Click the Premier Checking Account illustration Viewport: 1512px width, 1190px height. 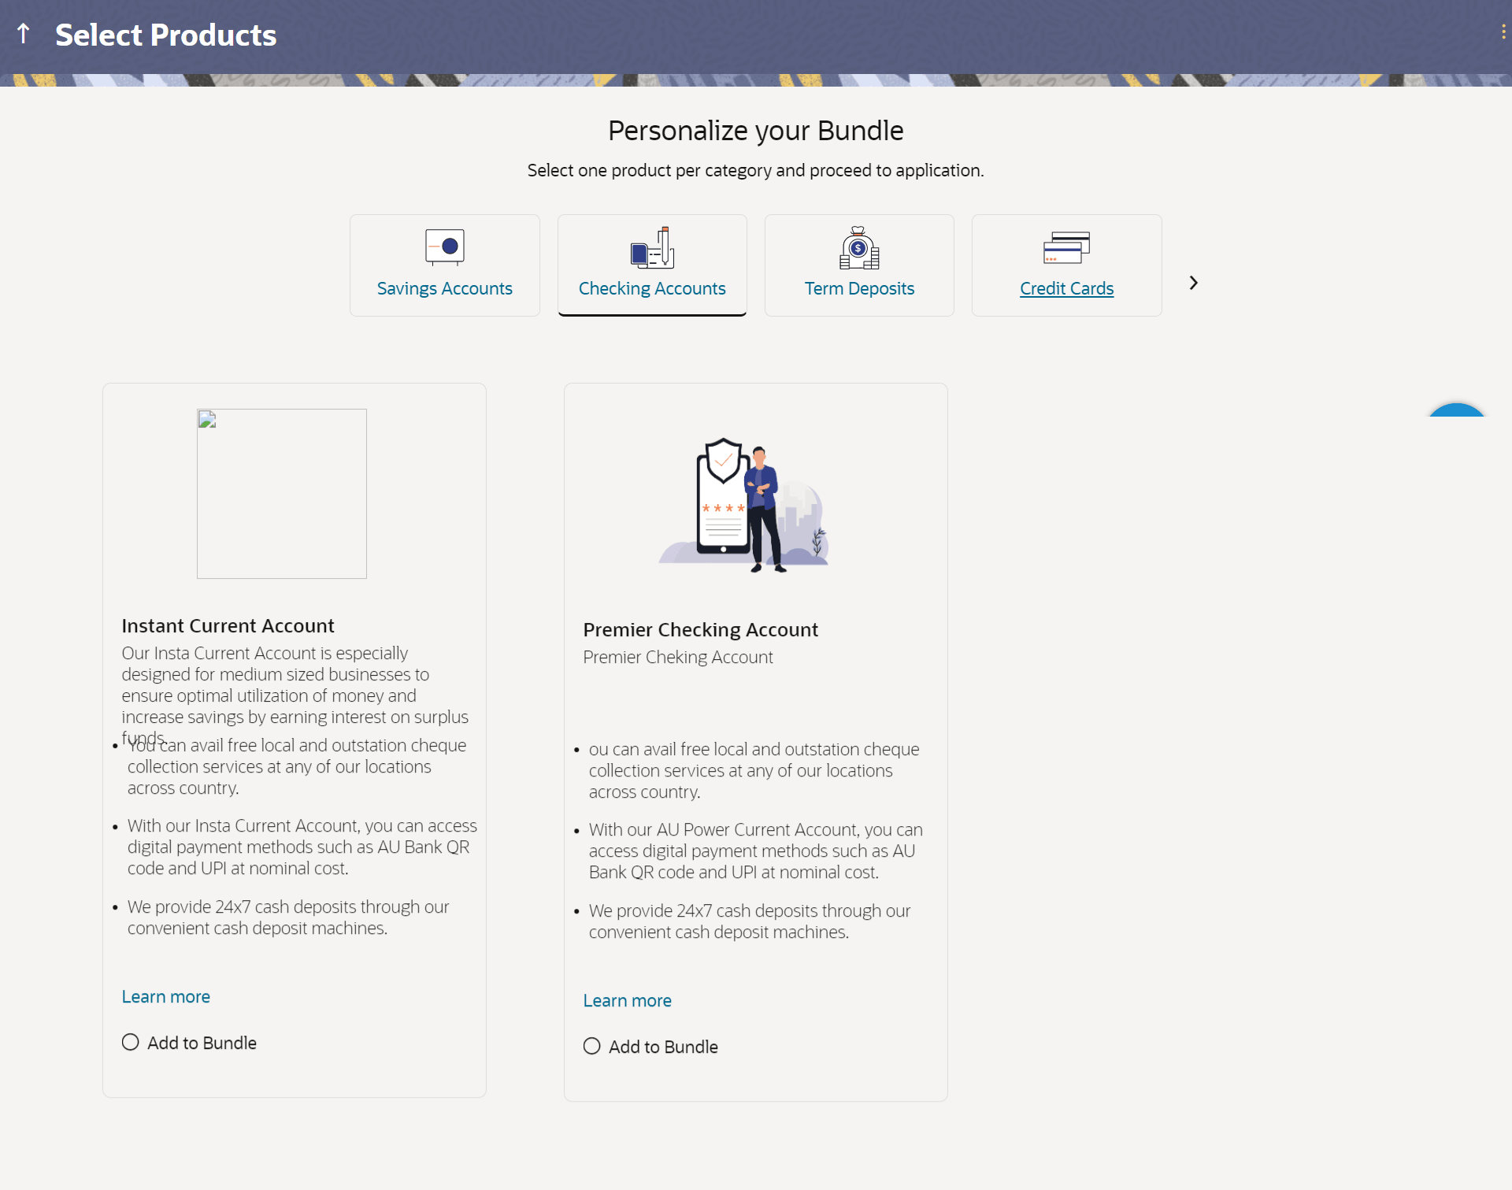click(743, 505)
